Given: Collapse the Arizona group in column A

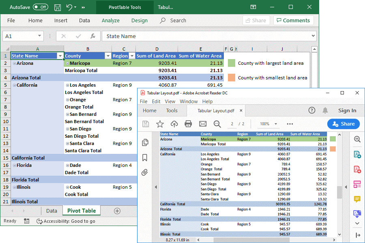Looking at the screenshot, I should [x=14, y=63].
